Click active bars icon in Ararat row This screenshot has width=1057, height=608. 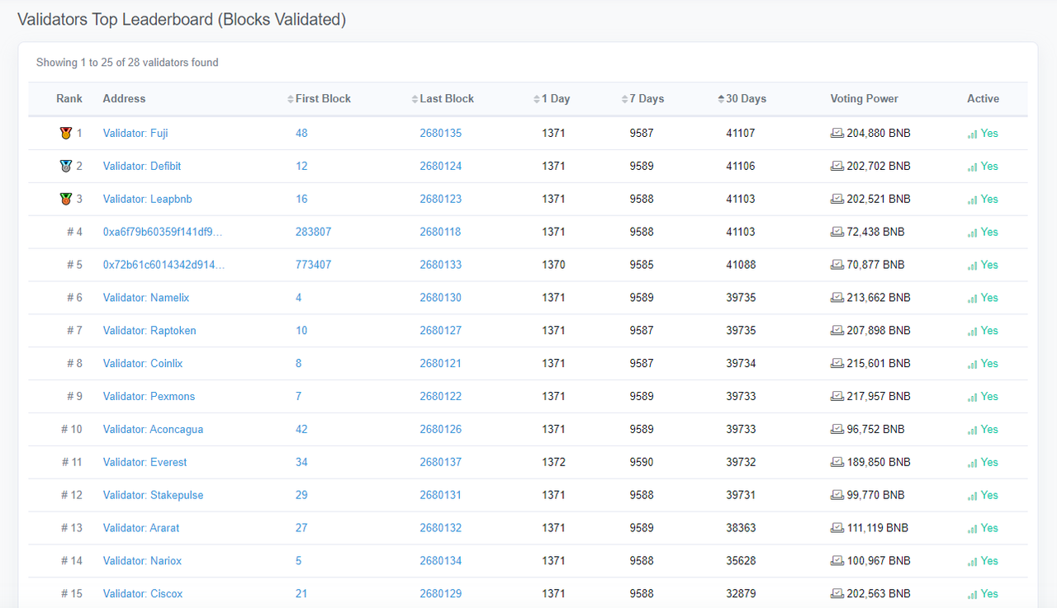(x=973, y=529)
